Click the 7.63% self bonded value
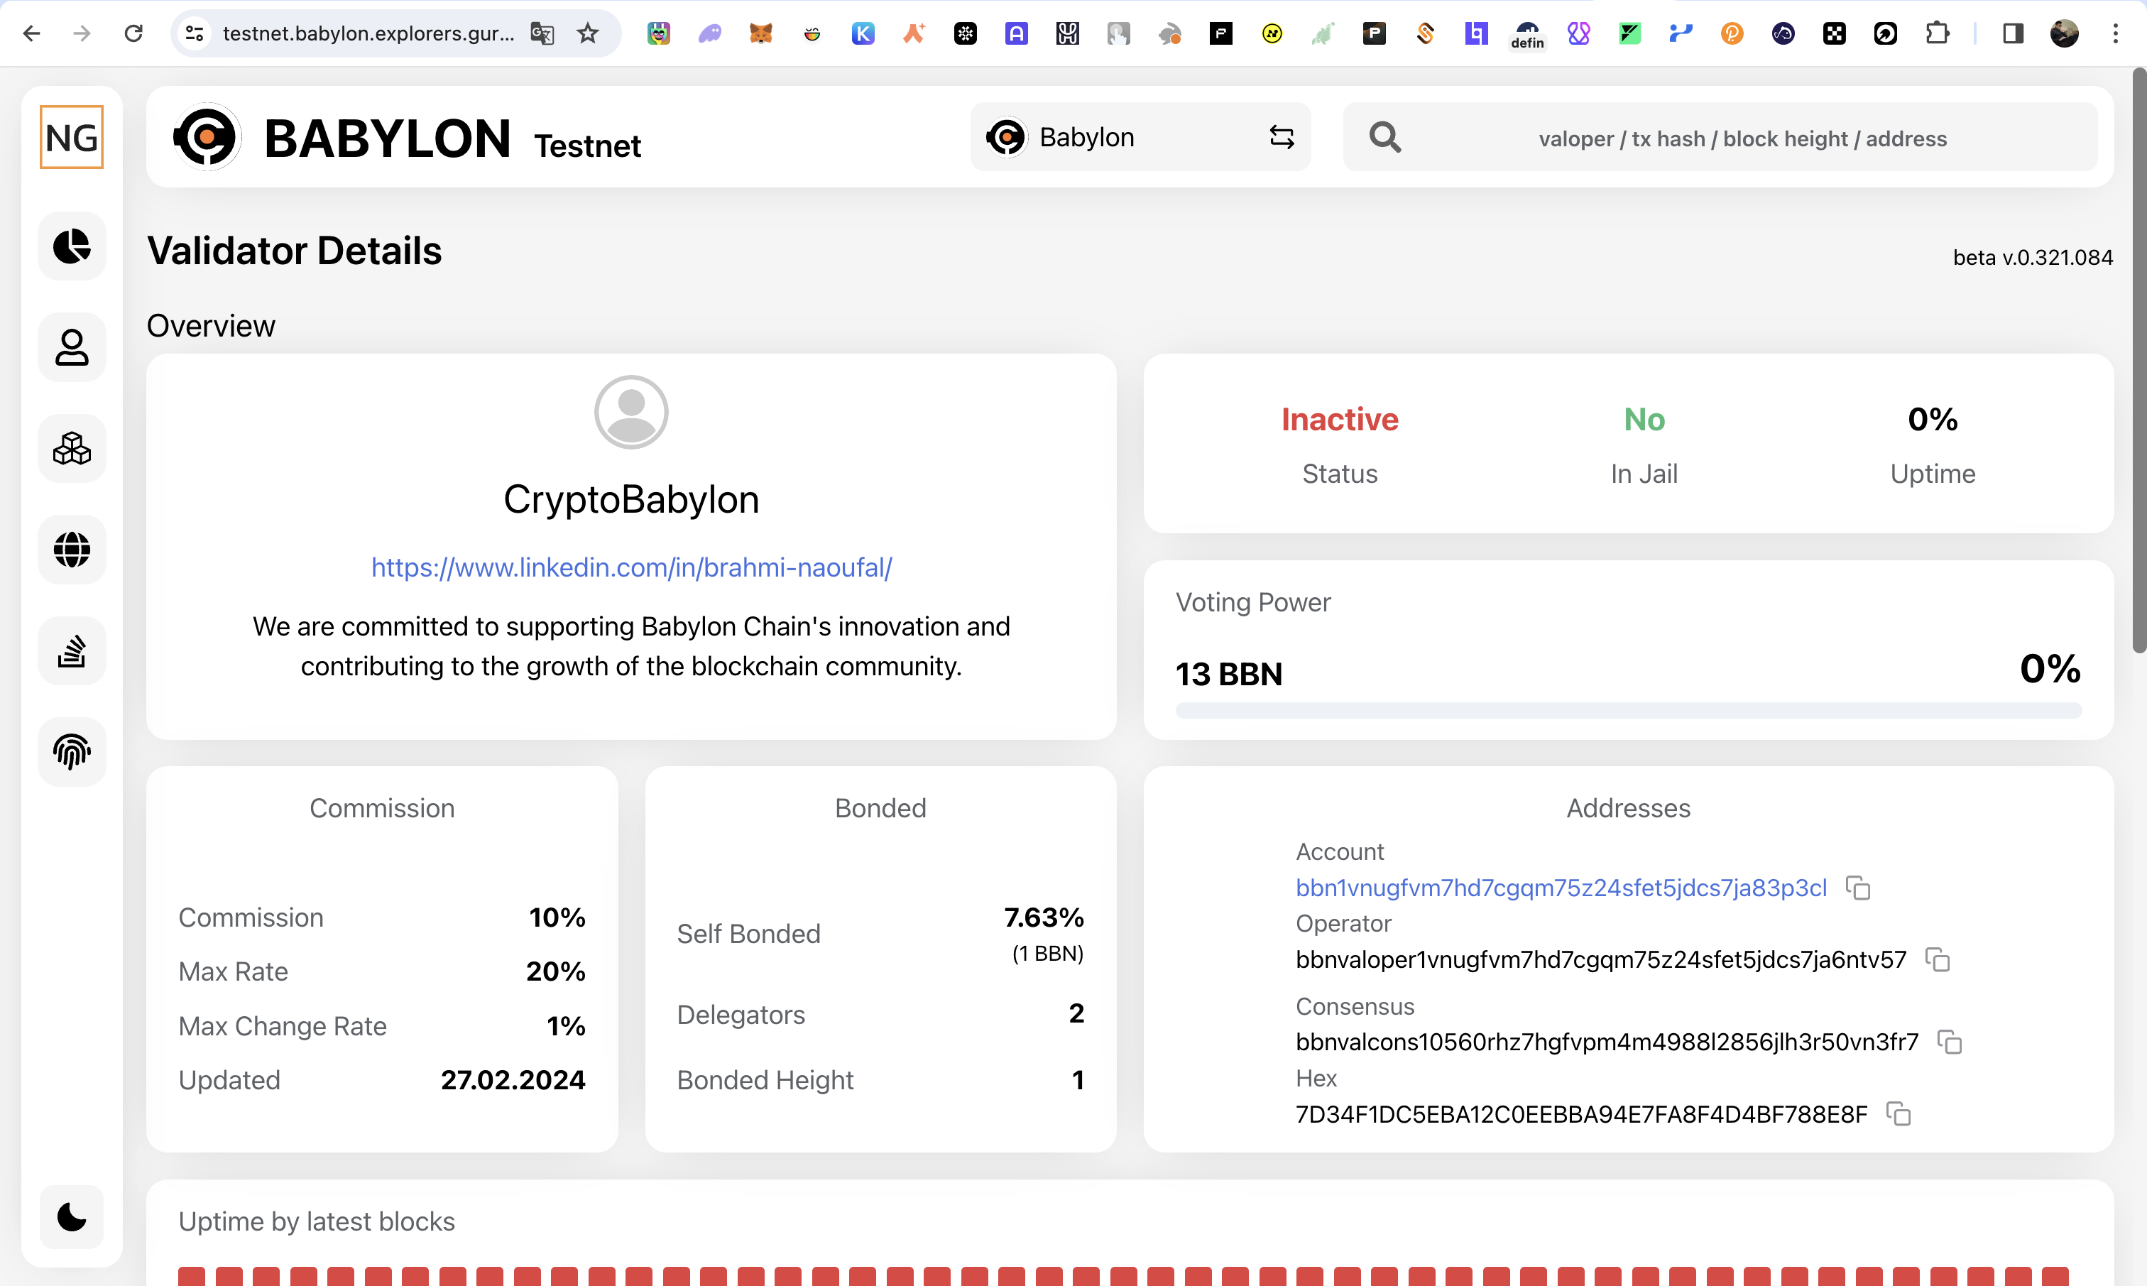 1044,917
